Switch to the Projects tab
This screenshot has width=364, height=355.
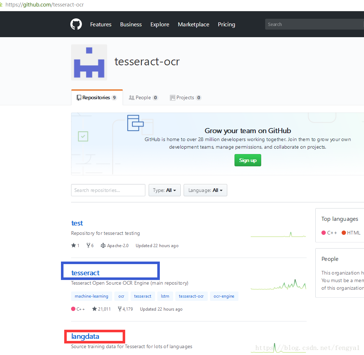[185, 97]
